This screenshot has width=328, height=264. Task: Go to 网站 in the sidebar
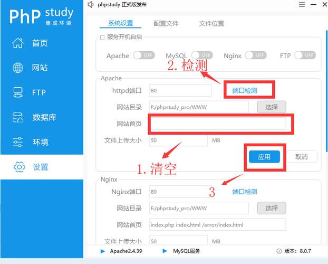point(40,68)
